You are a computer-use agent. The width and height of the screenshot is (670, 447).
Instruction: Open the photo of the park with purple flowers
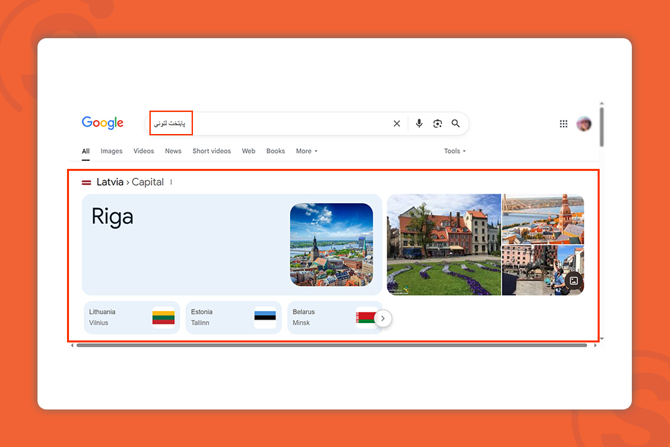(x=444, y=245)
